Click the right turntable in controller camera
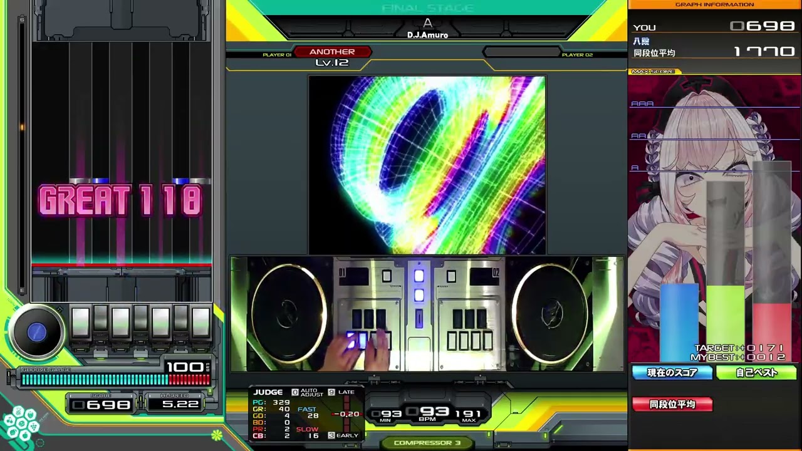 [550, 314]
